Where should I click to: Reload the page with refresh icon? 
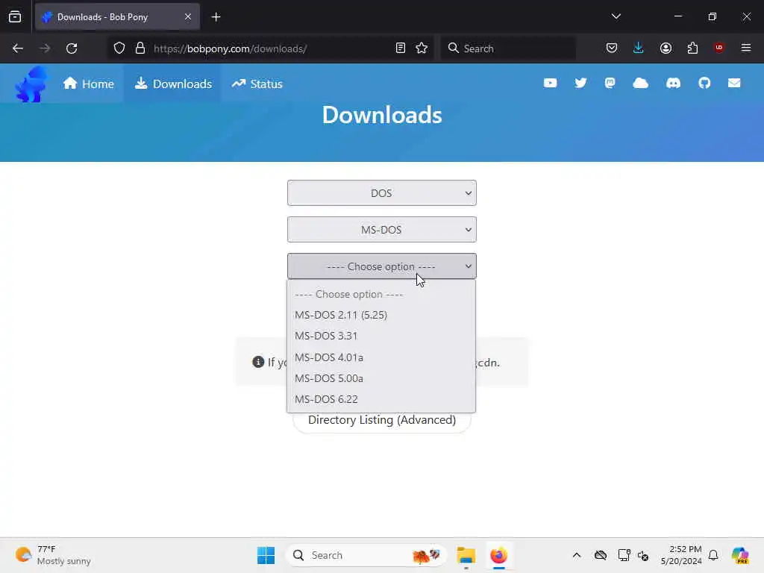72,48
